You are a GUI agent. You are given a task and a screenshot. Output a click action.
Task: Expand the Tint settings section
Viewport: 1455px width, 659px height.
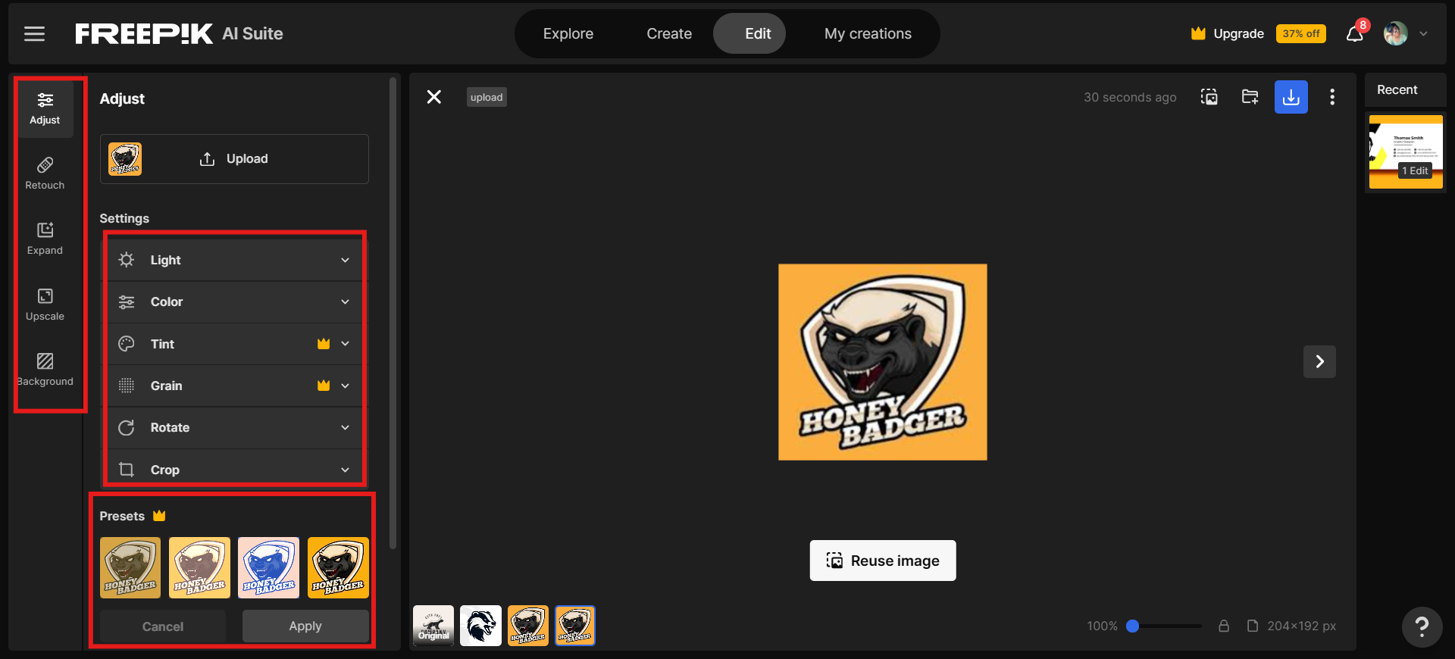[x=235, y=344]
